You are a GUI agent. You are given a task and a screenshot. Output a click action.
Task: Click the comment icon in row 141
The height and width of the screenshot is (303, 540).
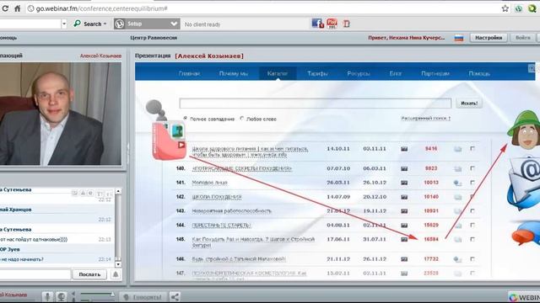point(457,183)
